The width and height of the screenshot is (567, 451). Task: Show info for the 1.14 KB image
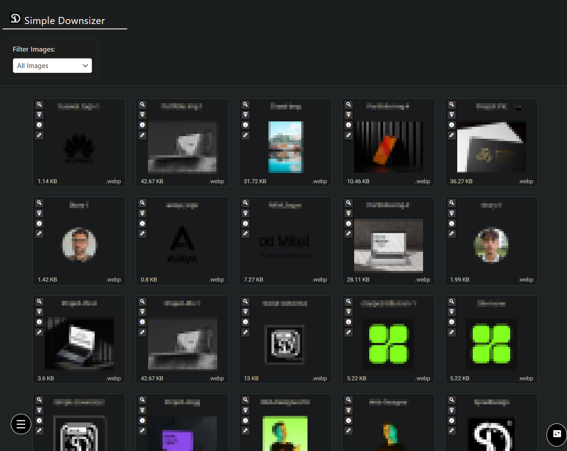tap(40, 125)
